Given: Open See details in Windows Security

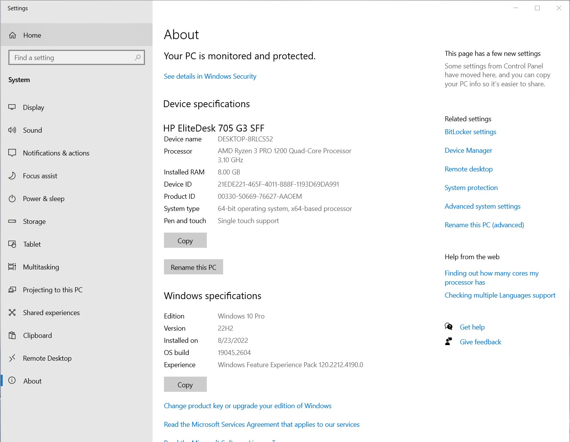Looking at the screenshot, I should (x=210, y=76).
